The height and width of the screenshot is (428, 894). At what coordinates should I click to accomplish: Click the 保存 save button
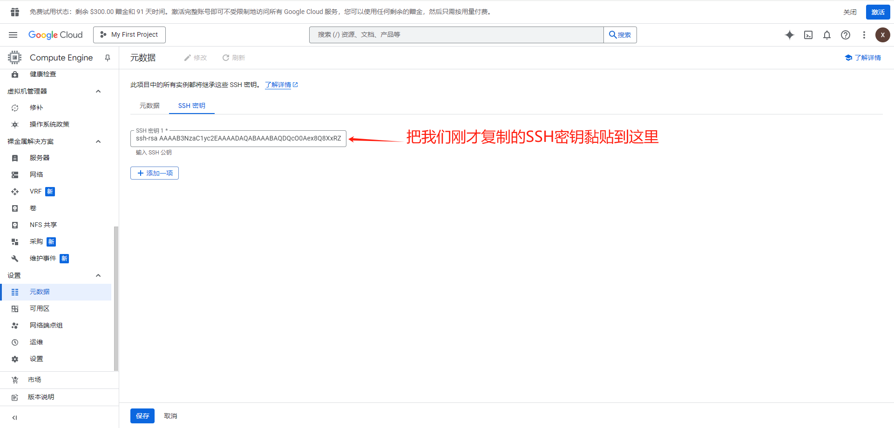142,416
